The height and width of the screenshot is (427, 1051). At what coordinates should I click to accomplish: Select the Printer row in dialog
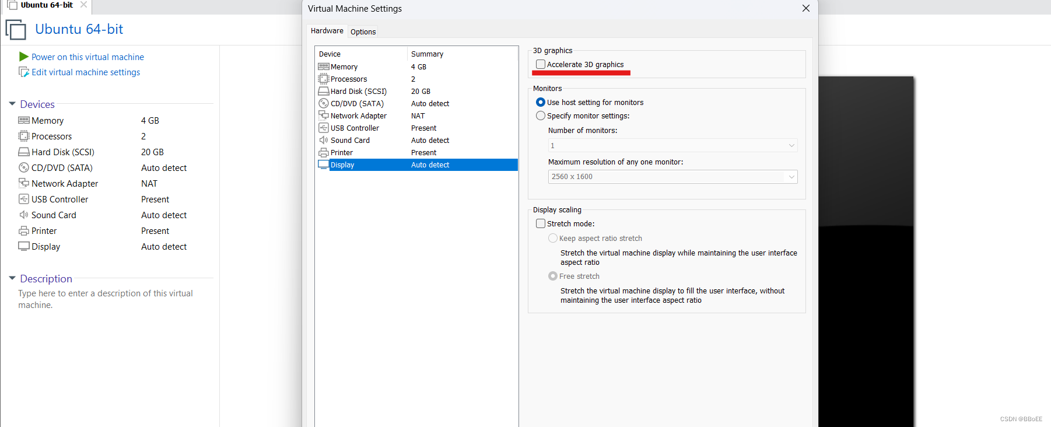point(416,152)
